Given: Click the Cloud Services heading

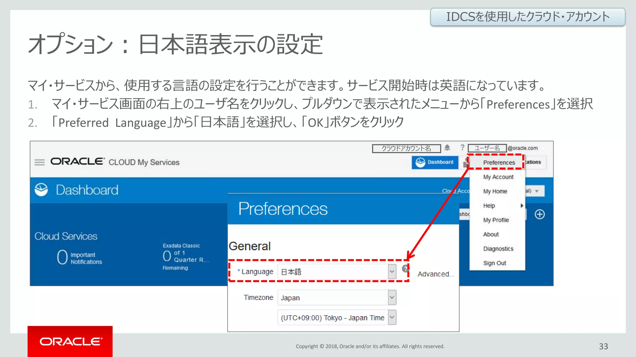Looking at the screenshot, I should (66, 236).
